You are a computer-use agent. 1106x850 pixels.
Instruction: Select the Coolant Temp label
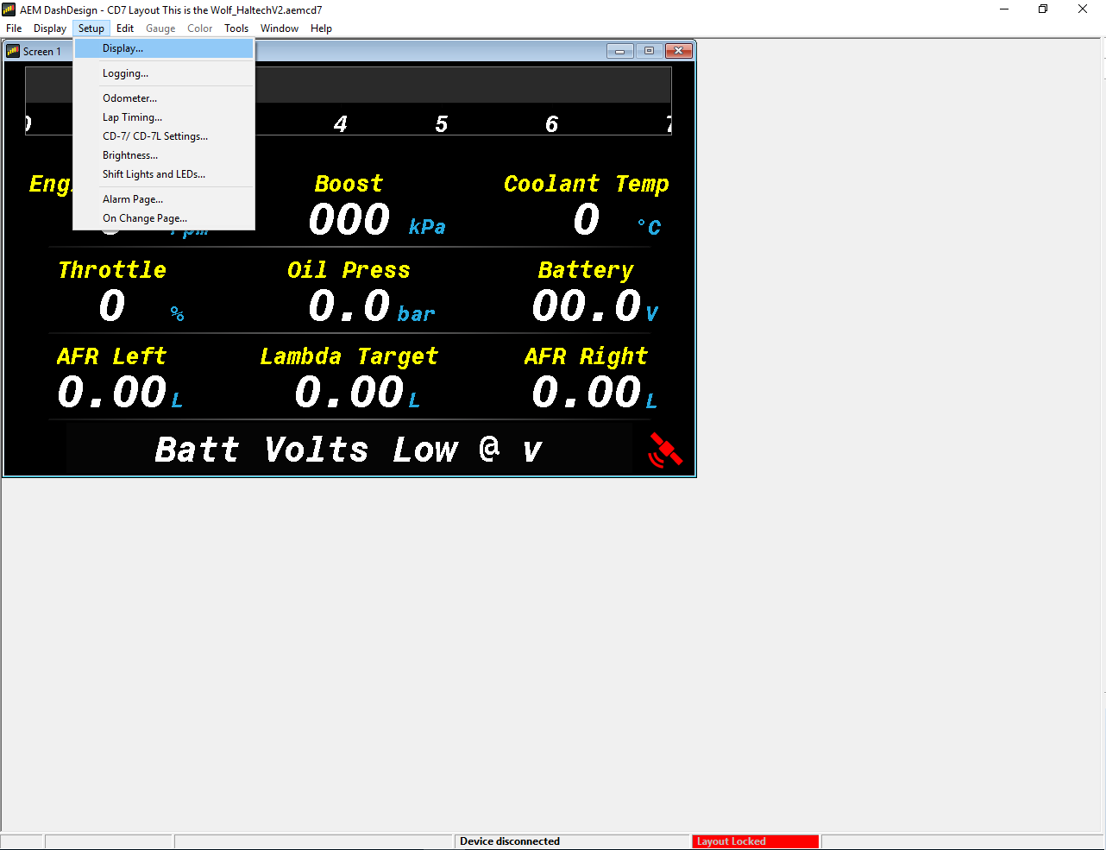[x=587, y=184]
